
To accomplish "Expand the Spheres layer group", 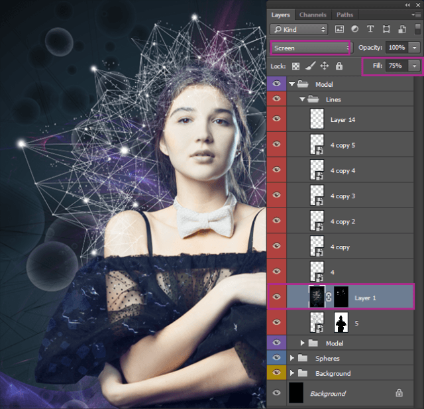I will [292, 358].
